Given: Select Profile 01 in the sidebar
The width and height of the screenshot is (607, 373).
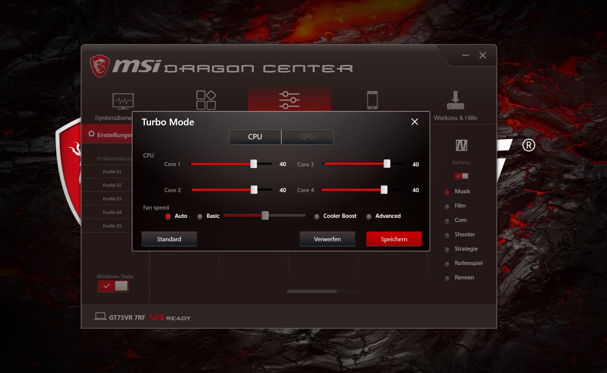Looking at the screenshot, I should click(112, 172).
